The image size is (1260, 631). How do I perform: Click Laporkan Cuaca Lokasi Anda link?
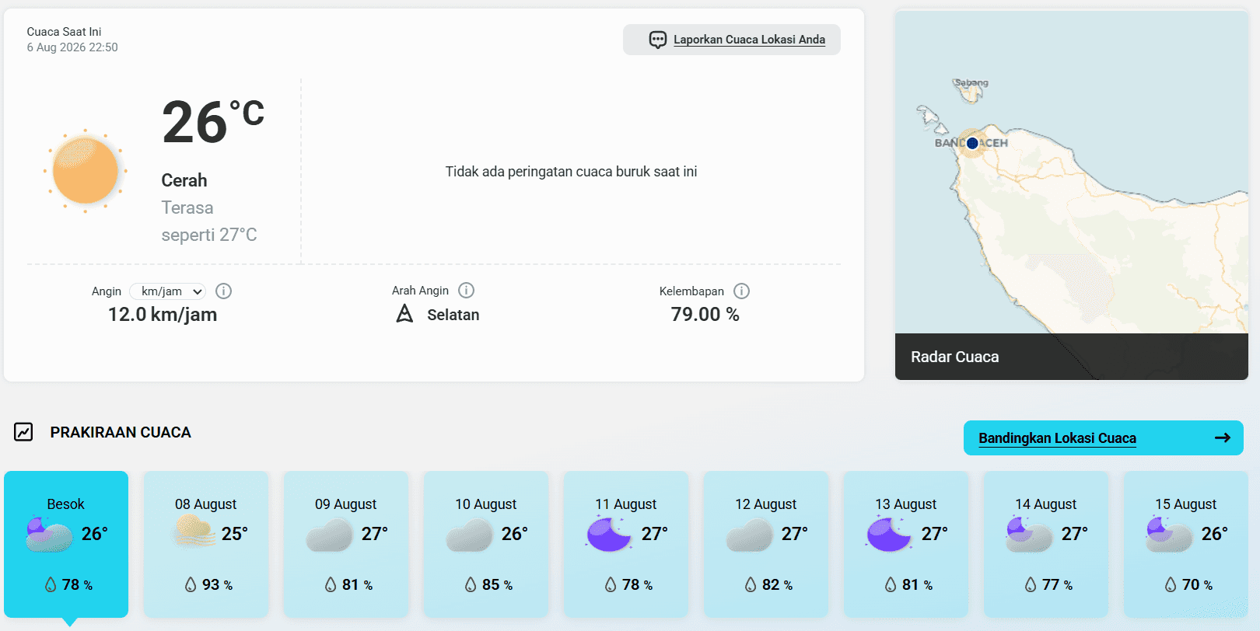(x=749, y=40)
